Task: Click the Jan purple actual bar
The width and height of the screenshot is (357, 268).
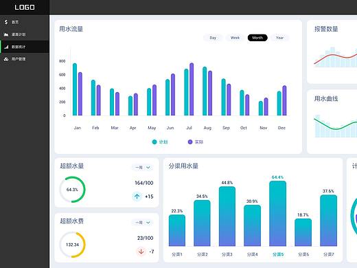Action: (80, 93)
